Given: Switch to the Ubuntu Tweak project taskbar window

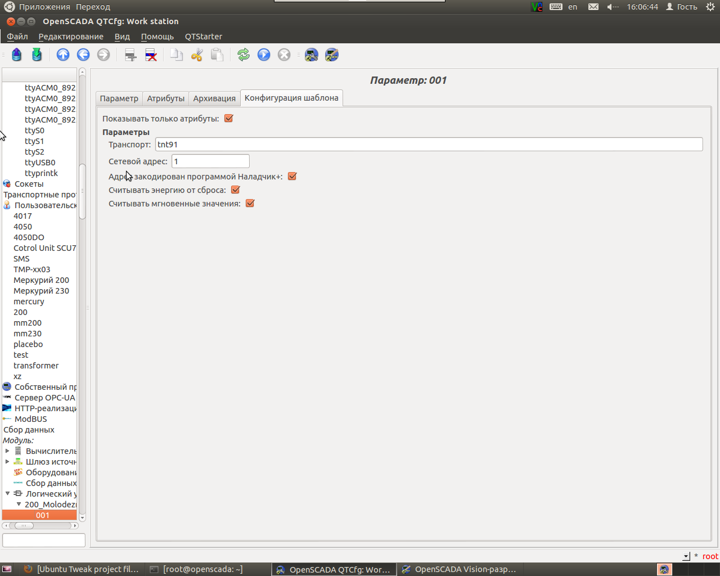Looking at the screenshot, I should coord(82,569).
